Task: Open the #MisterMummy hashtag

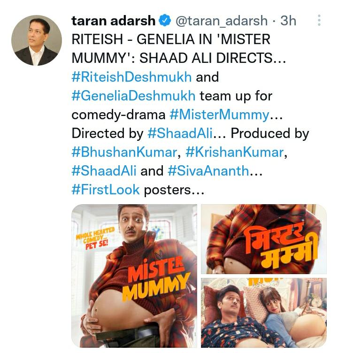Action: 219,115
